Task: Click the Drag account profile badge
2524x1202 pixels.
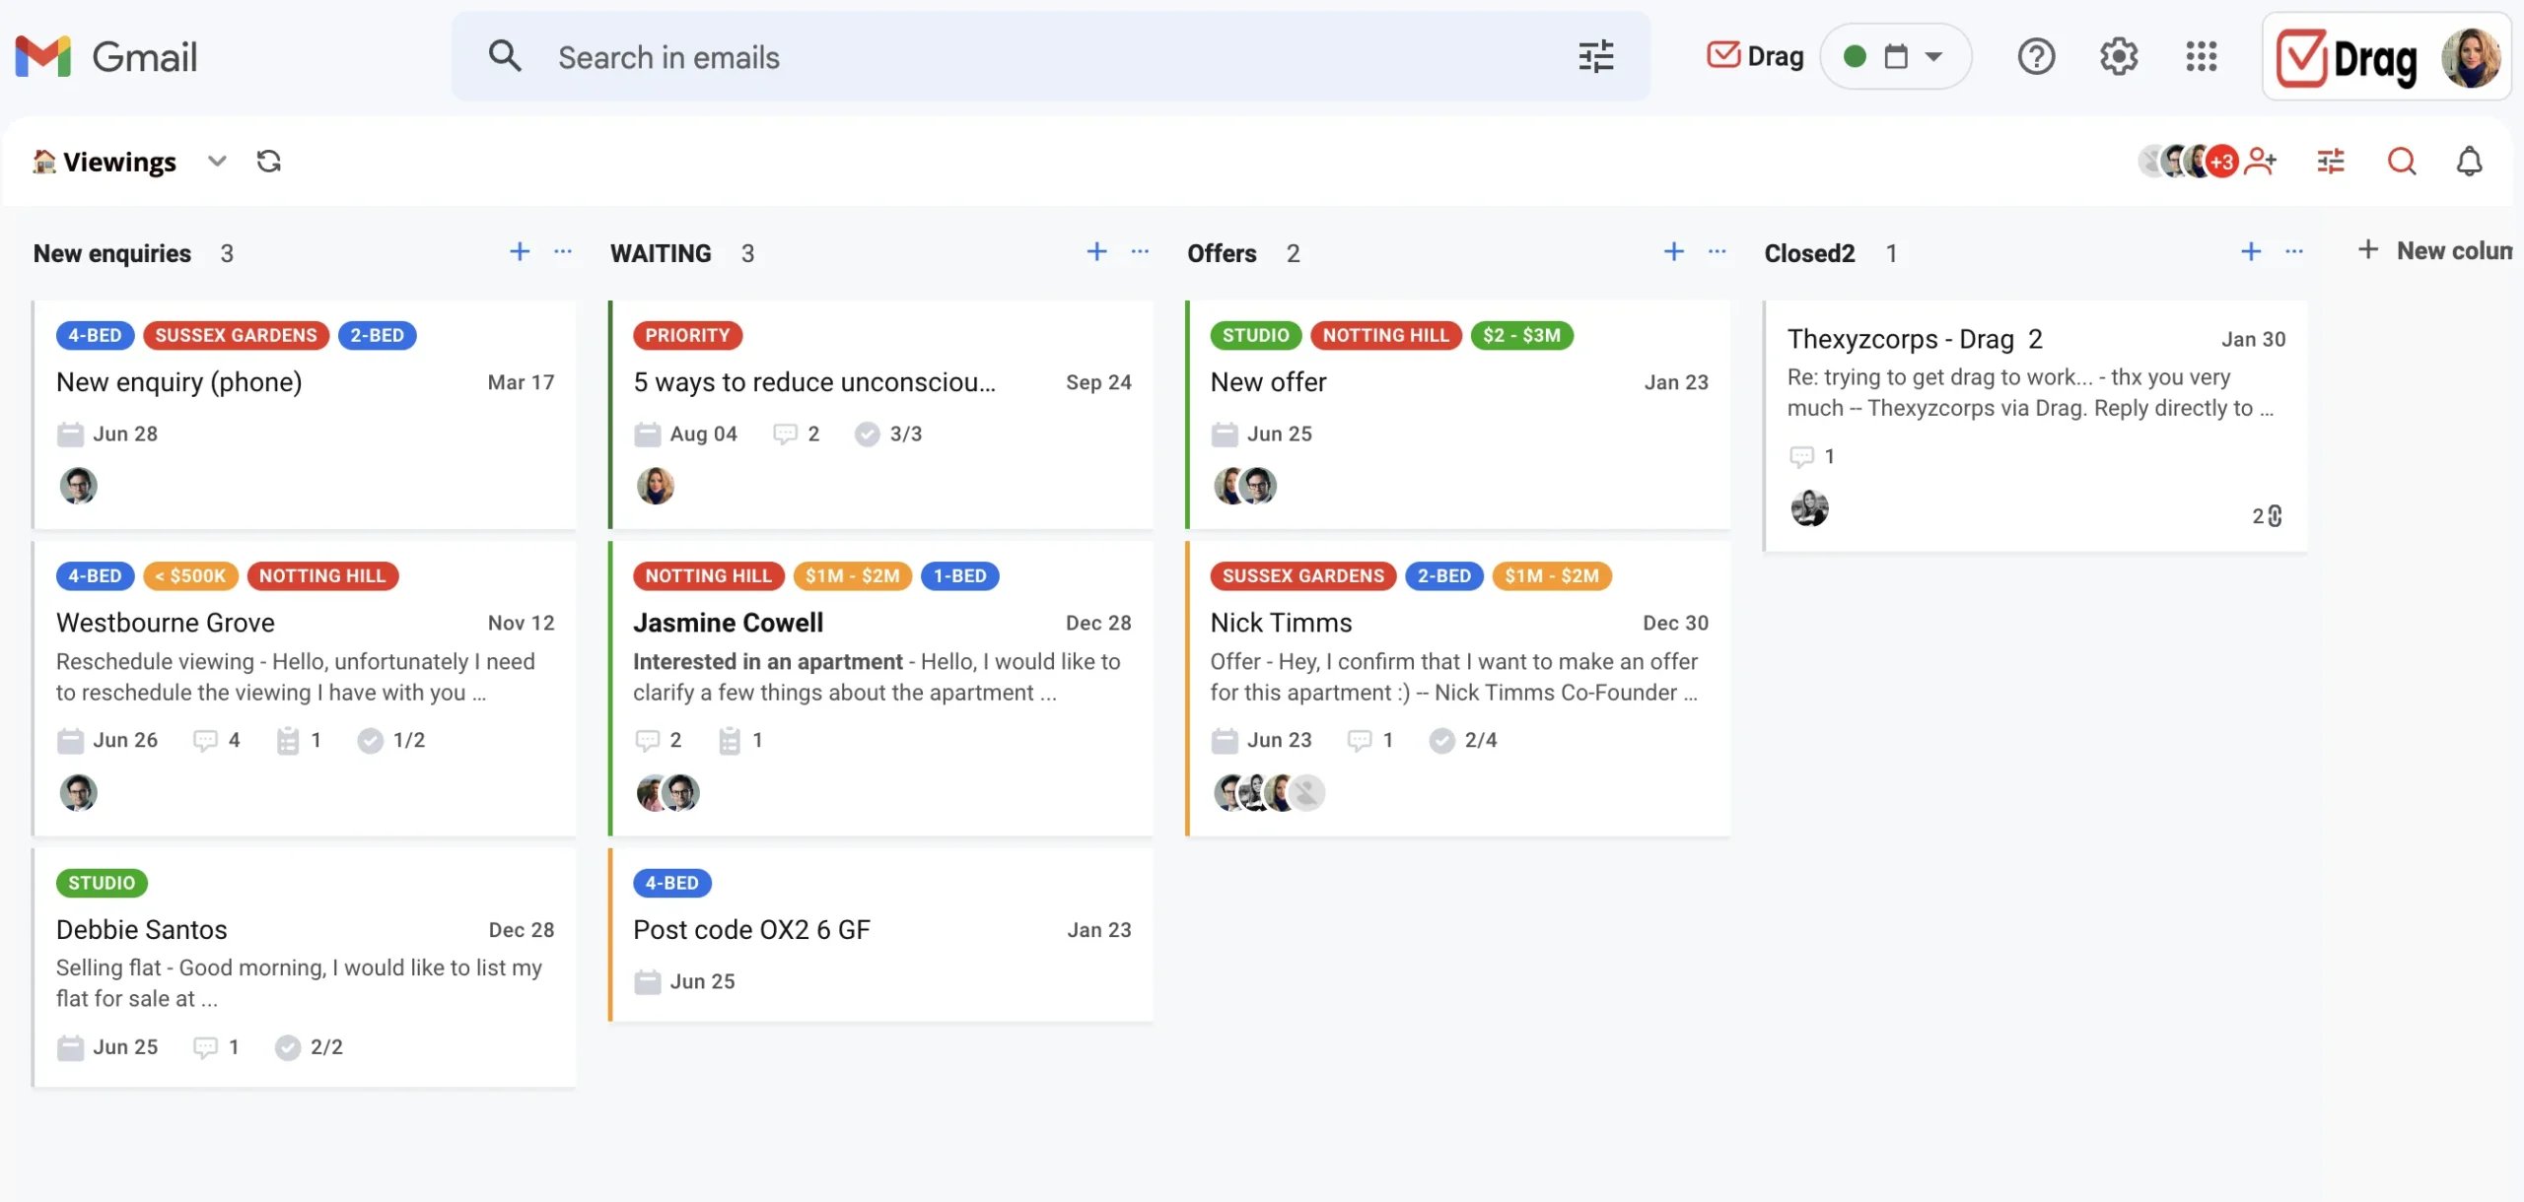Action: [x=2387, y=57]
